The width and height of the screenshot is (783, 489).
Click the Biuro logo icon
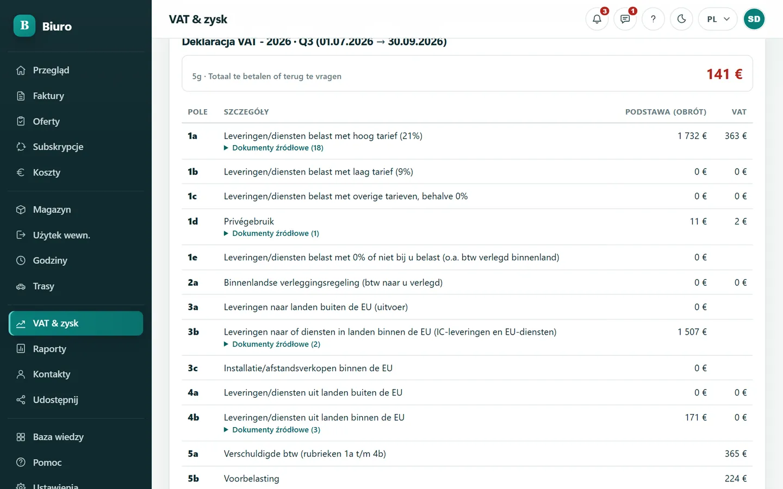click(x=24, y=26)
